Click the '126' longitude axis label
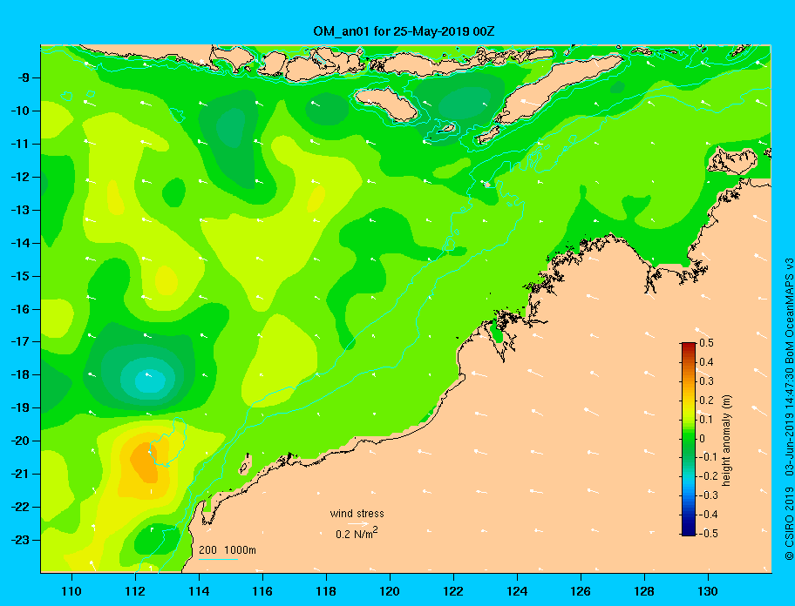The height and width of the screenshot is (606, 795). click(x=581, y=591)
